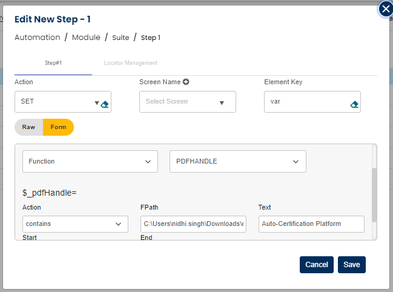This screenshot has width=393, height=292.
Task: Click the vertical scrollbar in form panel
Action: click(x=374, y=194)
